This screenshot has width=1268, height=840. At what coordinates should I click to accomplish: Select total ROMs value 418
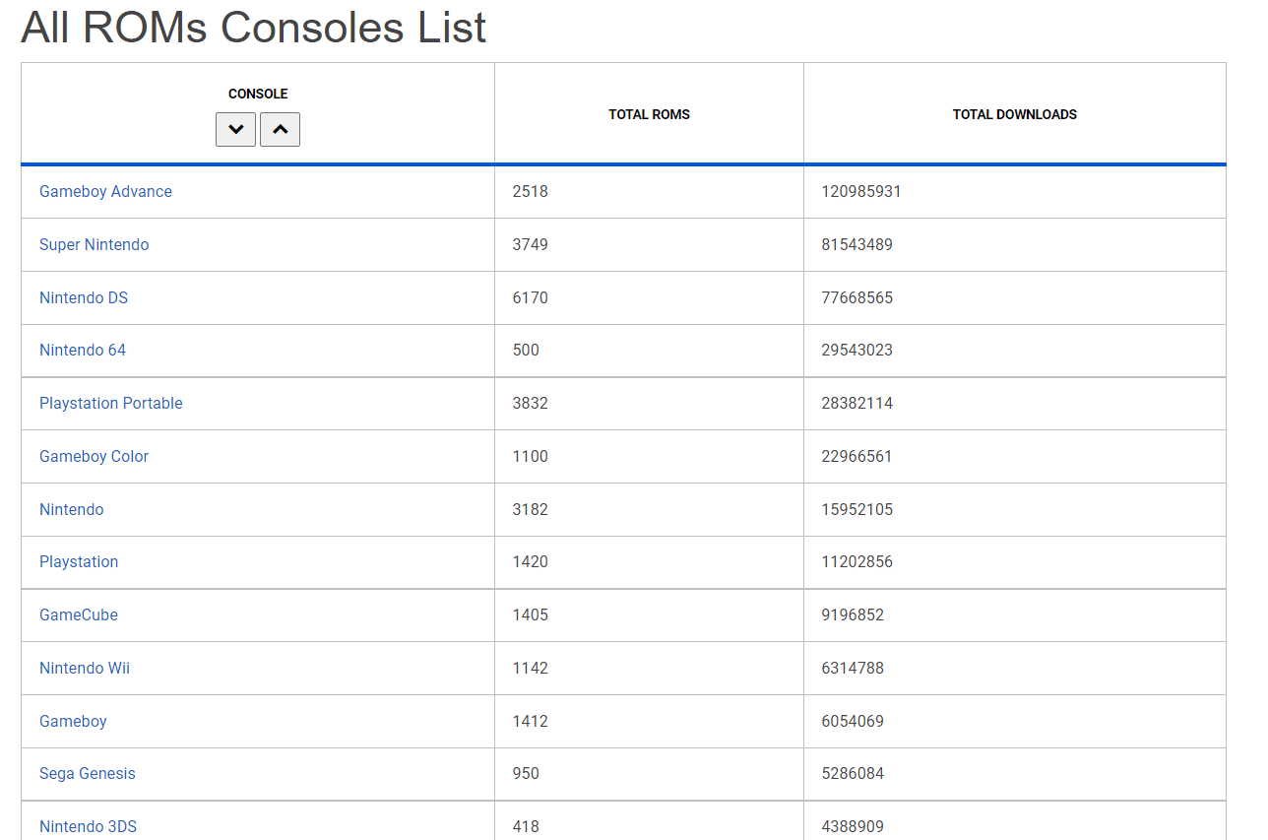tap(526, 826)
